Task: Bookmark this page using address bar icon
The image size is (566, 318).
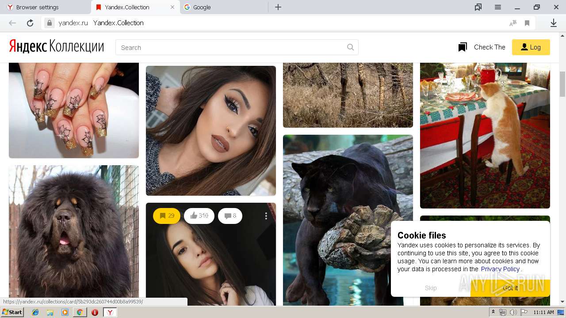Action: 527,23
